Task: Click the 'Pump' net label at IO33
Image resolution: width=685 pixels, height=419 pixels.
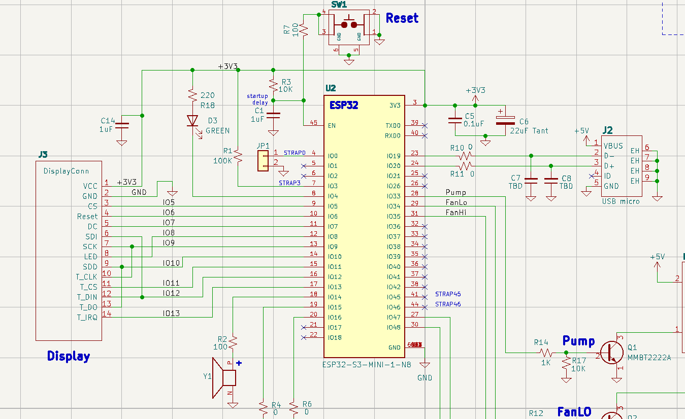Action: point(455,193)
